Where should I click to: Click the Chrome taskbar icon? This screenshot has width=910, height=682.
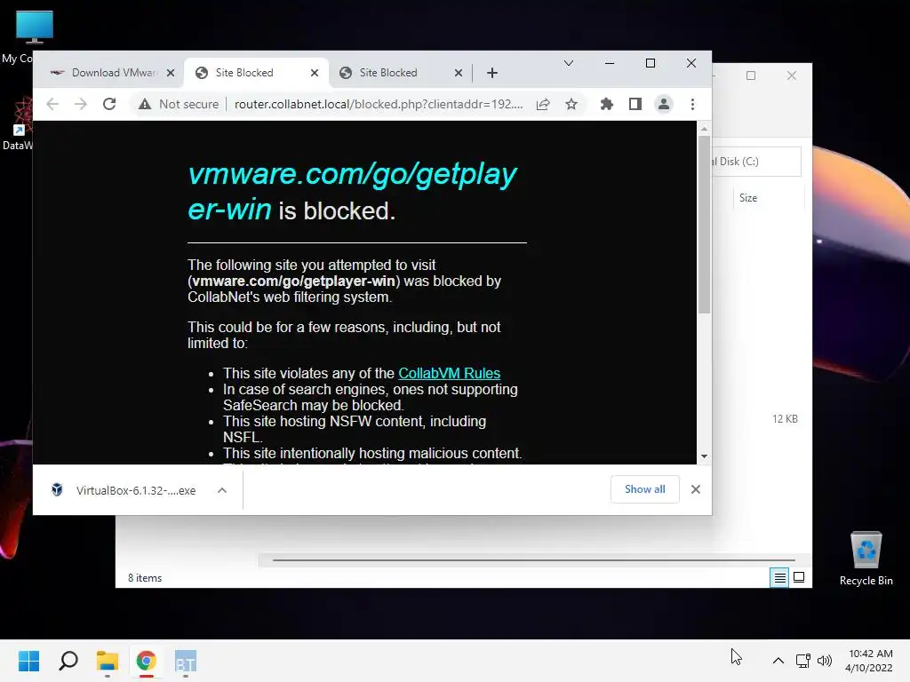coord(147,661)
